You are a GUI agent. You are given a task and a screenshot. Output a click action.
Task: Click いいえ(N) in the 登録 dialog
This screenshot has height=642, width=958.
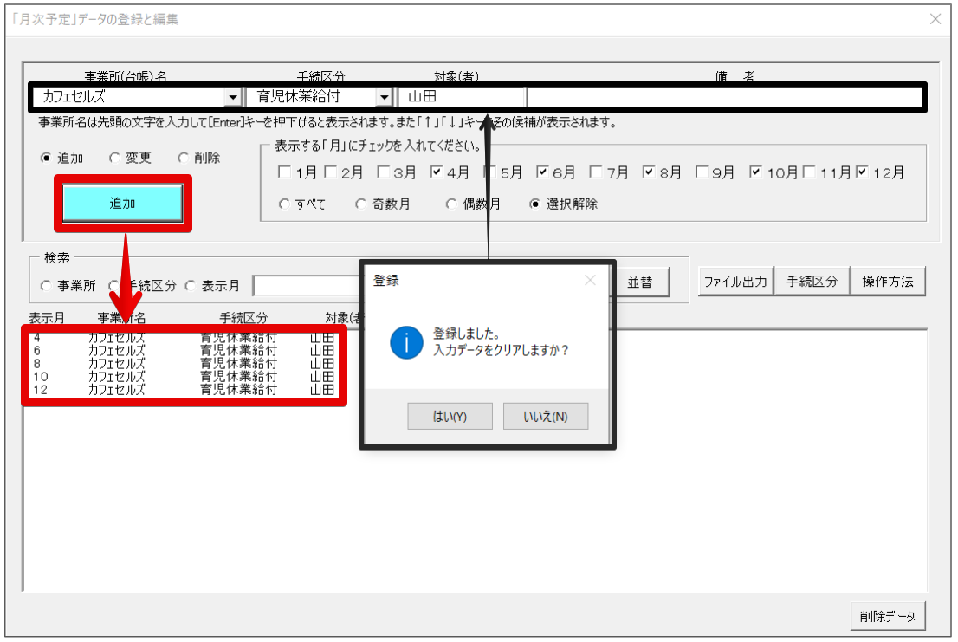[x=546, y=416]
